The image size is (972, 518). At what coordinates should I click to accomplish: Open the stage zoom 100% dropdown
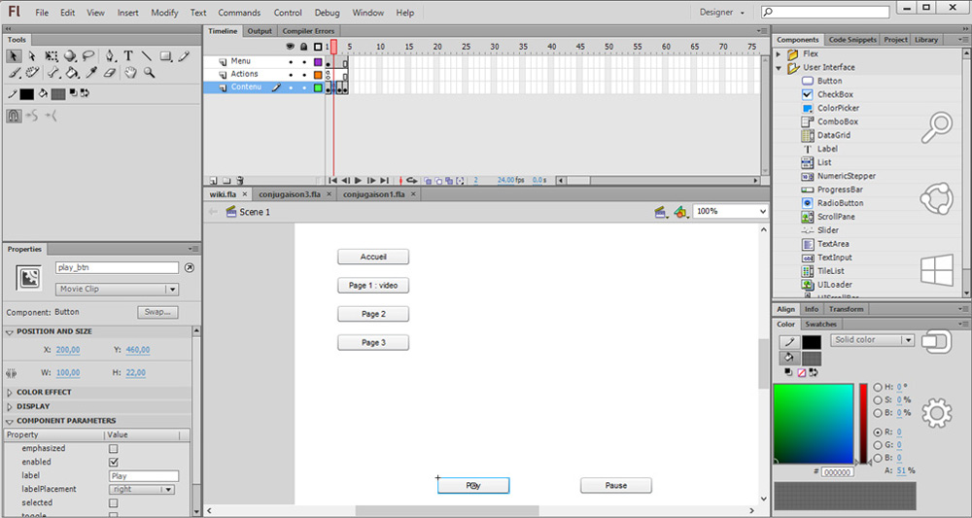click(x=730, y=211)
